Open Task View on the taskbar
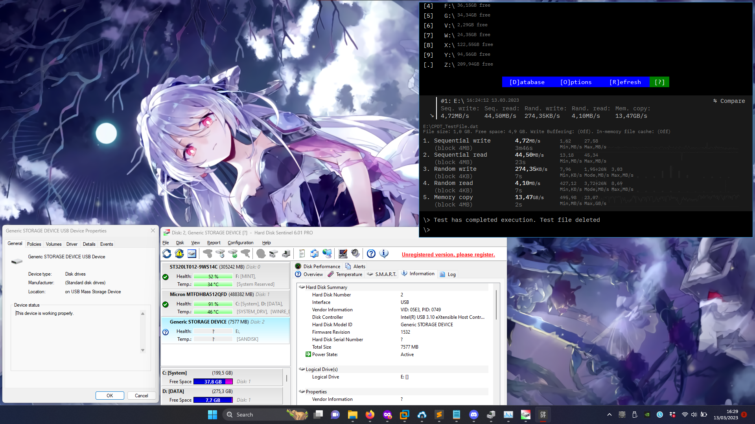The width and height of the screenshot is (755, 424). pos(318,415)
